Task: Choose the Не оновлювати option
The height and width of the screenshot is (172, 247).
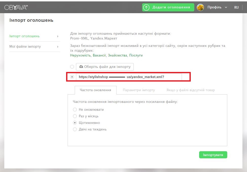Action: [75, 110]
